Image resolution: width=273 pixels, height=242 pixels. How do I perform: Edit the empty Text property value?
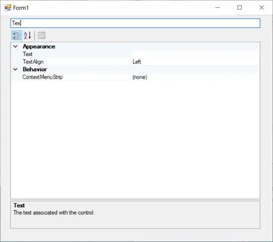[x=195, y=54]
